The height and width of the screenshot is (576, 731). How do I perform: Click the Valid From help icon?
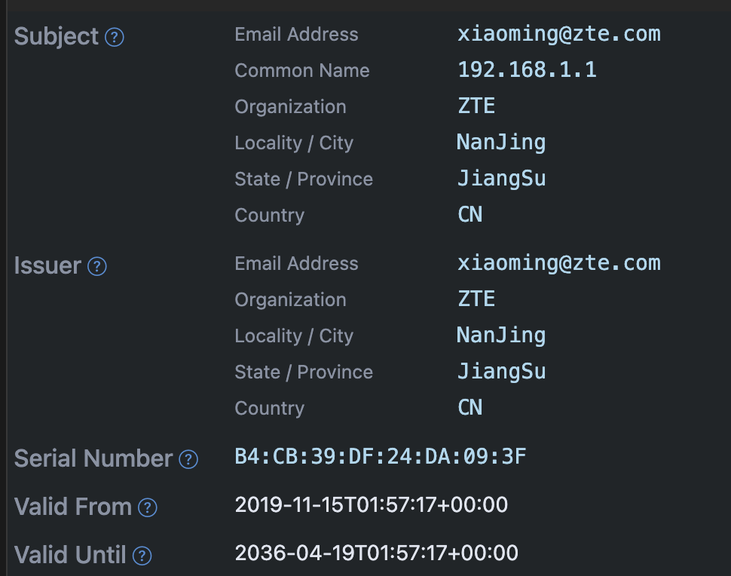click(147, 507)
